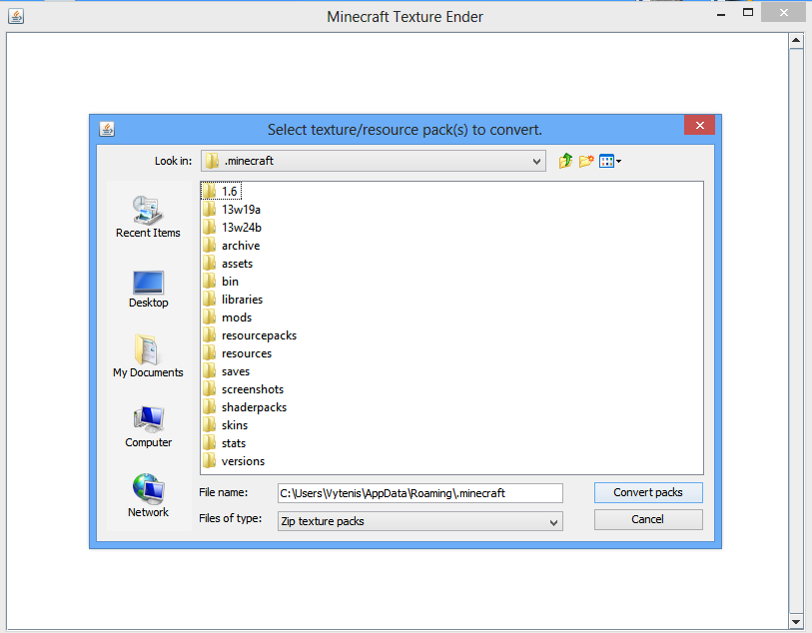
Task: Select the assets folder icon
Action: pyautogui.click(x=209, y=264)
